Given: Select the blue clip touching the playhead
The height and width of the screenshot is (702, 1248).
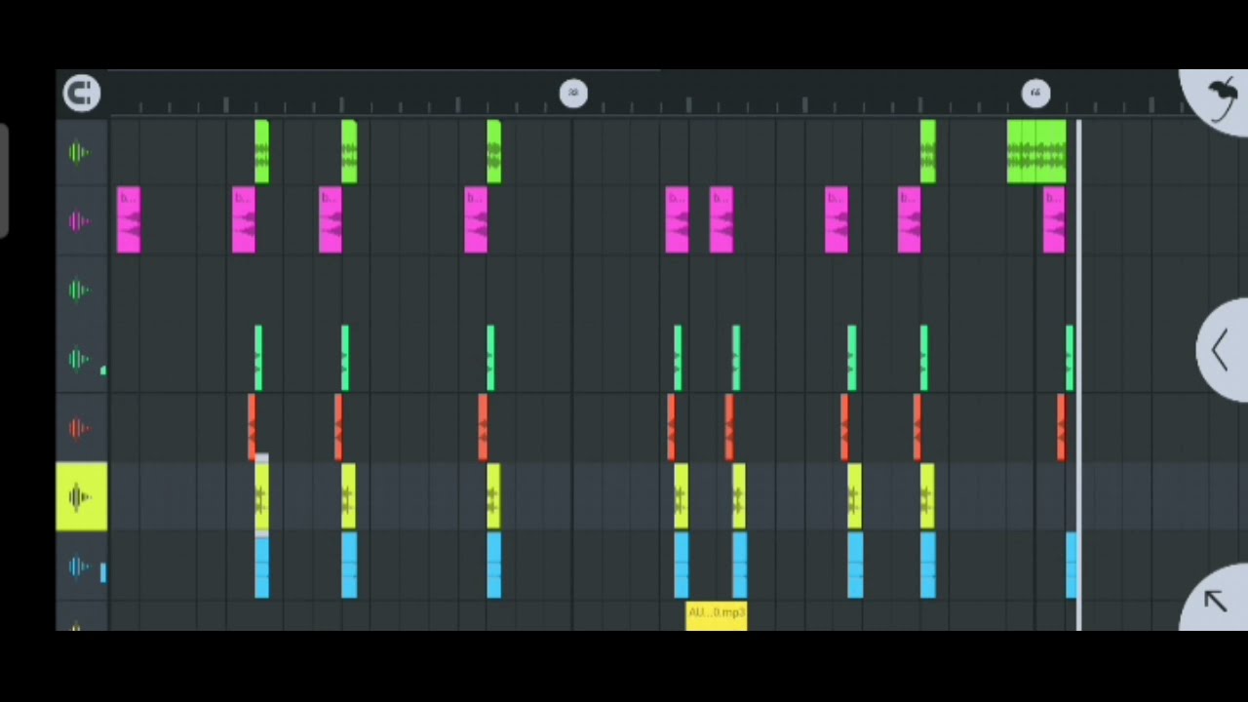Looking at the screenshot, I should [1071, 565].
